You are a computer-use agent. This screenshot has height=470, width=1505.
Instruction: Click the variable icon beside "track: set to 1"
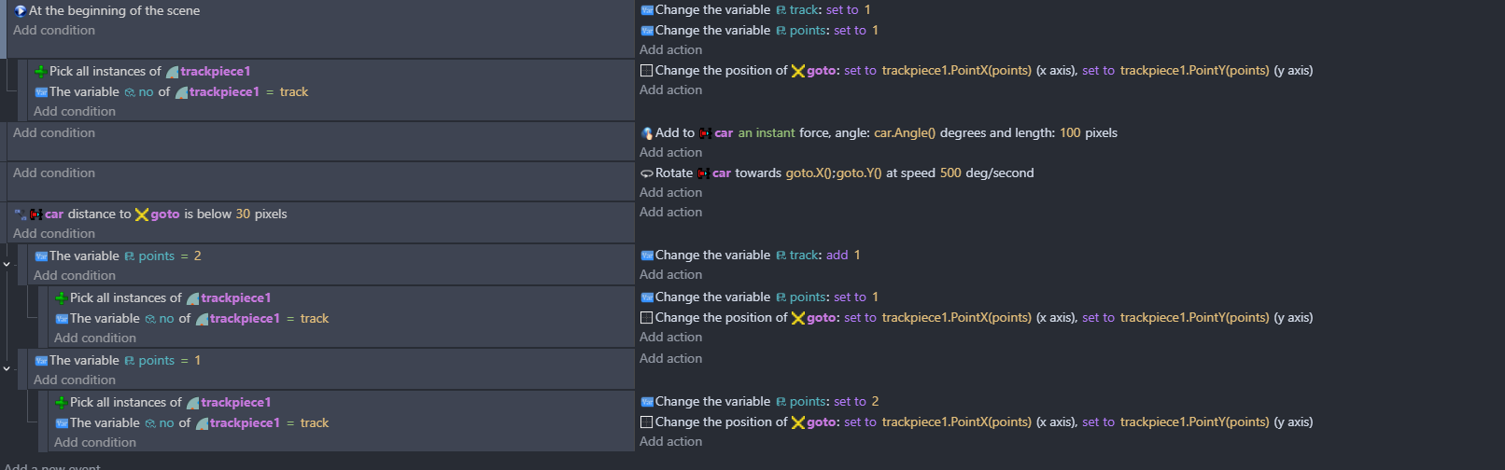point(781,10)
